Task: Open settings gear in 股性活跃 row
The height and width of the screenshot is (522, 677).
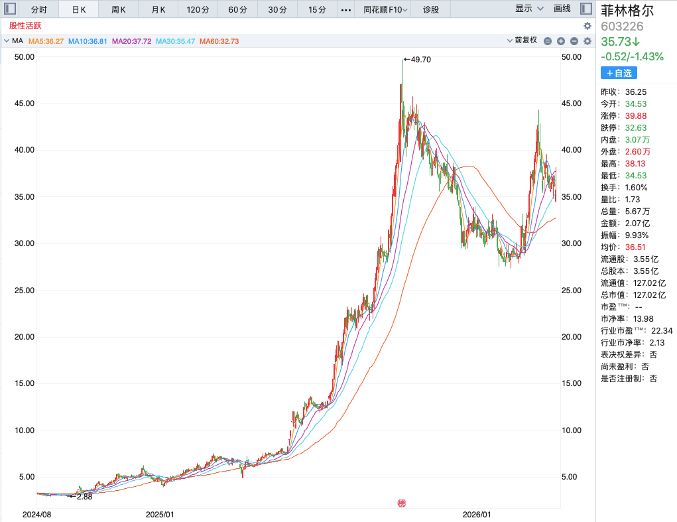Action: point(587,26)
